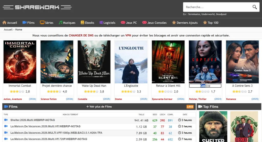Click the À Contre-Sens 3 title
The height and width of the screenshot is (142, 262).
pos(242,86)
